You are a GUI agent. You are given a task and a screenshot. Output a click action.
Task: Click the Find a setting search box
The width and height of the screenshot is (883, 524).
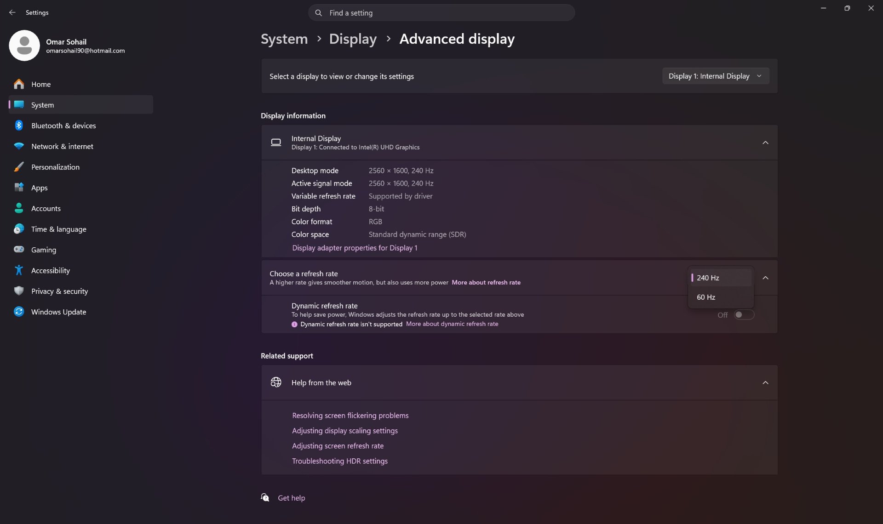point(441,13)
